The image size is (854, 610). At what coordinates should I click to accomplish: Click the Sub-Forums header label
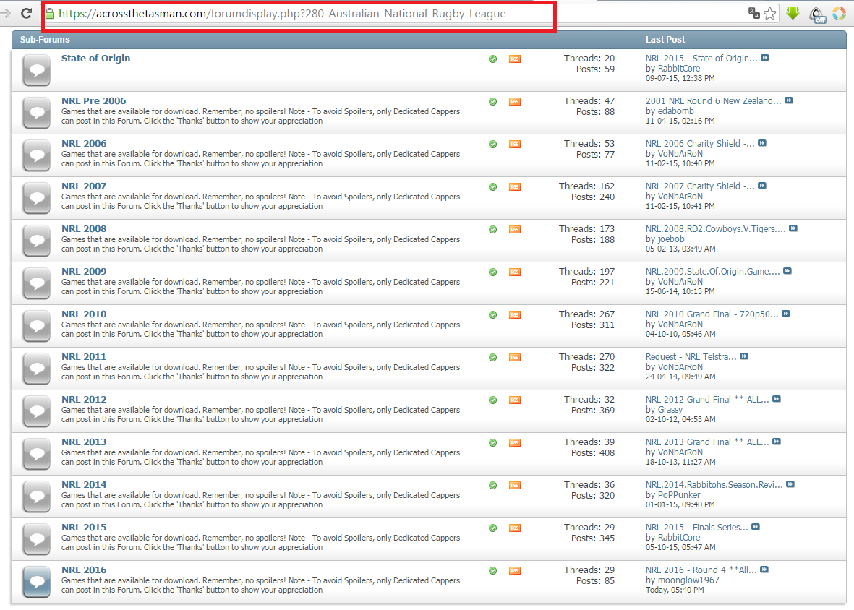coord(46,40)
